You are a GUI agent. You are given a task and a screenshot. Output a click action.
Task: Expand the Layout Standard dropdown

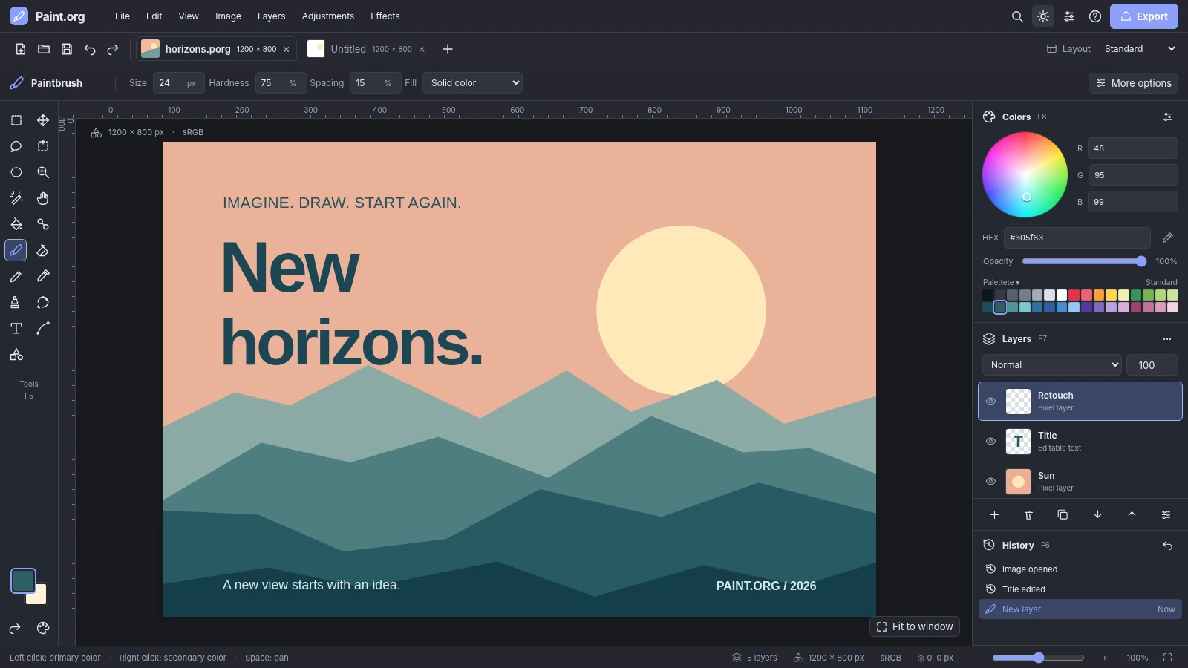click(x=1140, y=49)
